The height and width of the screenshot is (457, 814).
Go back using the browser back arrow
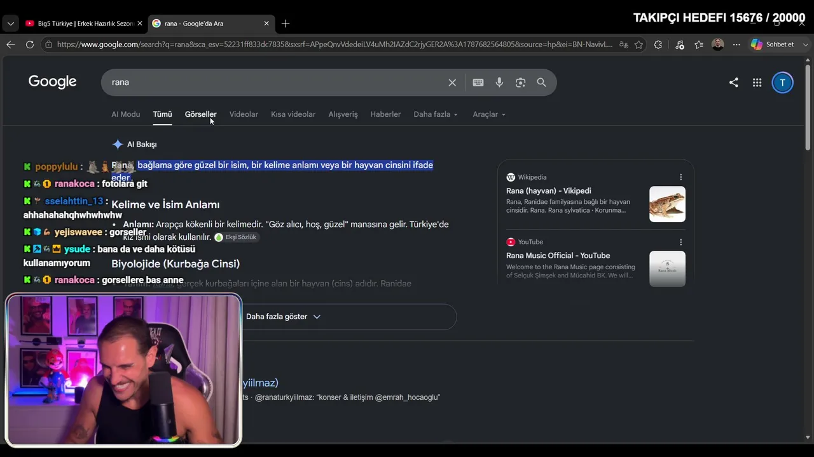[11, 44]
